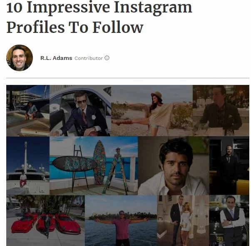
Task: Select photo of man in suit in car
Action: (80, 111)
